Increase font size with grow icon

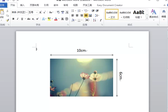[x=40, y=12]
